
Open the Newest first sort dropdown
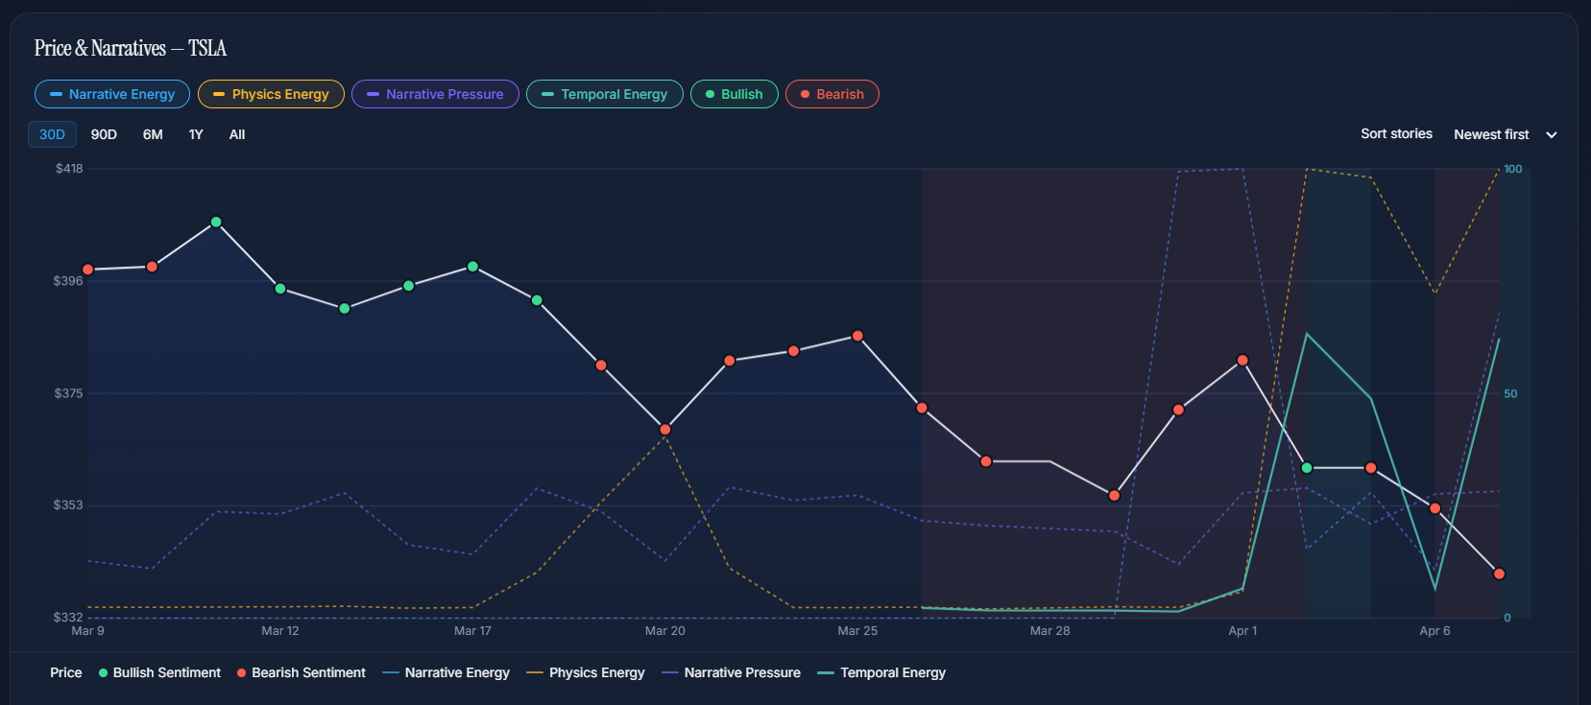tap(1491, 134)
